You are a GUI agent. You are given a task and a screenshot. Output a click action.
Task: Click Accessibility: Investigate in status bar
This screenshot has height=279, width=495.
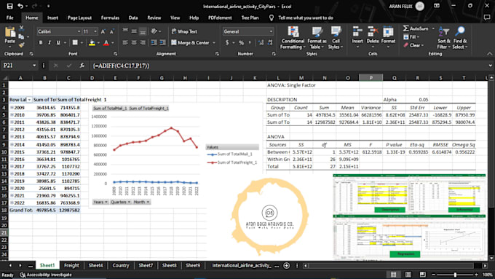coord(46,275)
